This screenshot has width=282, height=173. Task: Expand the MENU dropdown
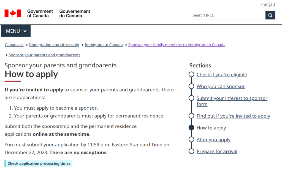pos(16,31)
